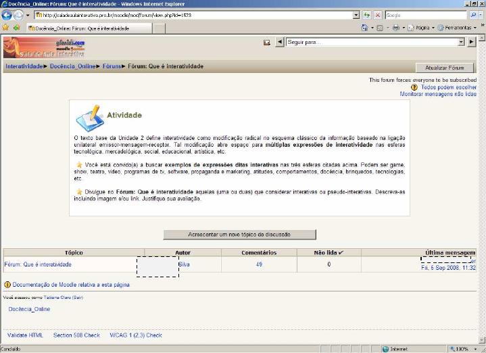Expand the address bar URL dropdown
The image size is (486, 353).
coord(356,15)
